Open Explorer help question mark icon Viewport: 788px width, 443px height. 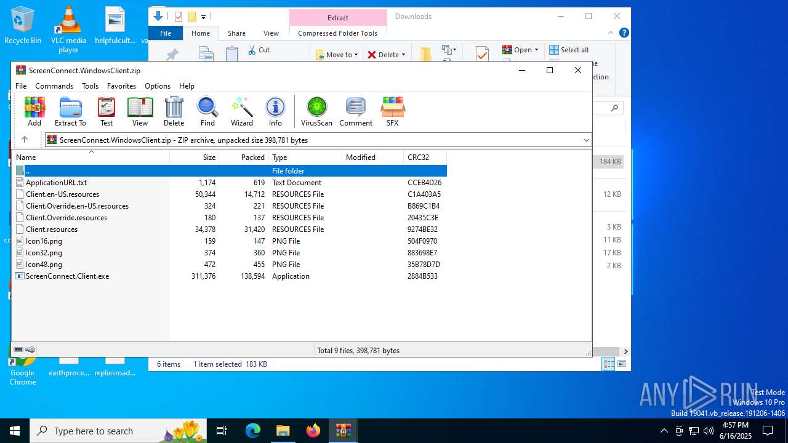point(624,33)
